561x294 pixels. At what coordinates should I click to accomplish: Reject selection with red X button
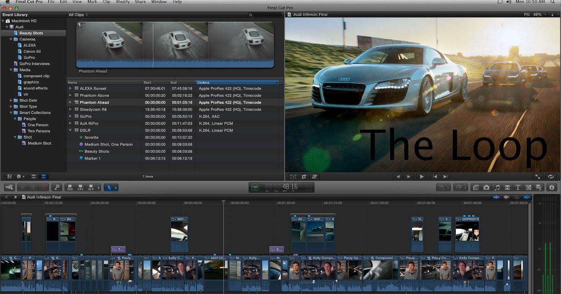click(x=43, y=187)
